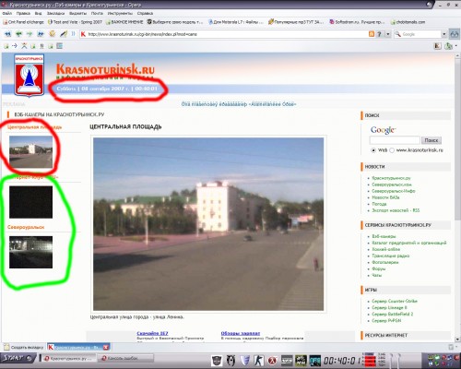The height and width of the screenshot is (369, 461).
Task: Open the Новости БАЗа link
Action: 385,197
